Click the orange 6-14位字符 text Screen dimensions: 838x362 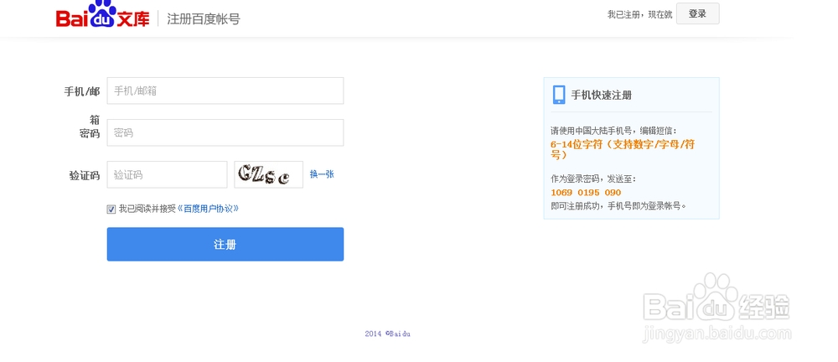tap(623, 150)
